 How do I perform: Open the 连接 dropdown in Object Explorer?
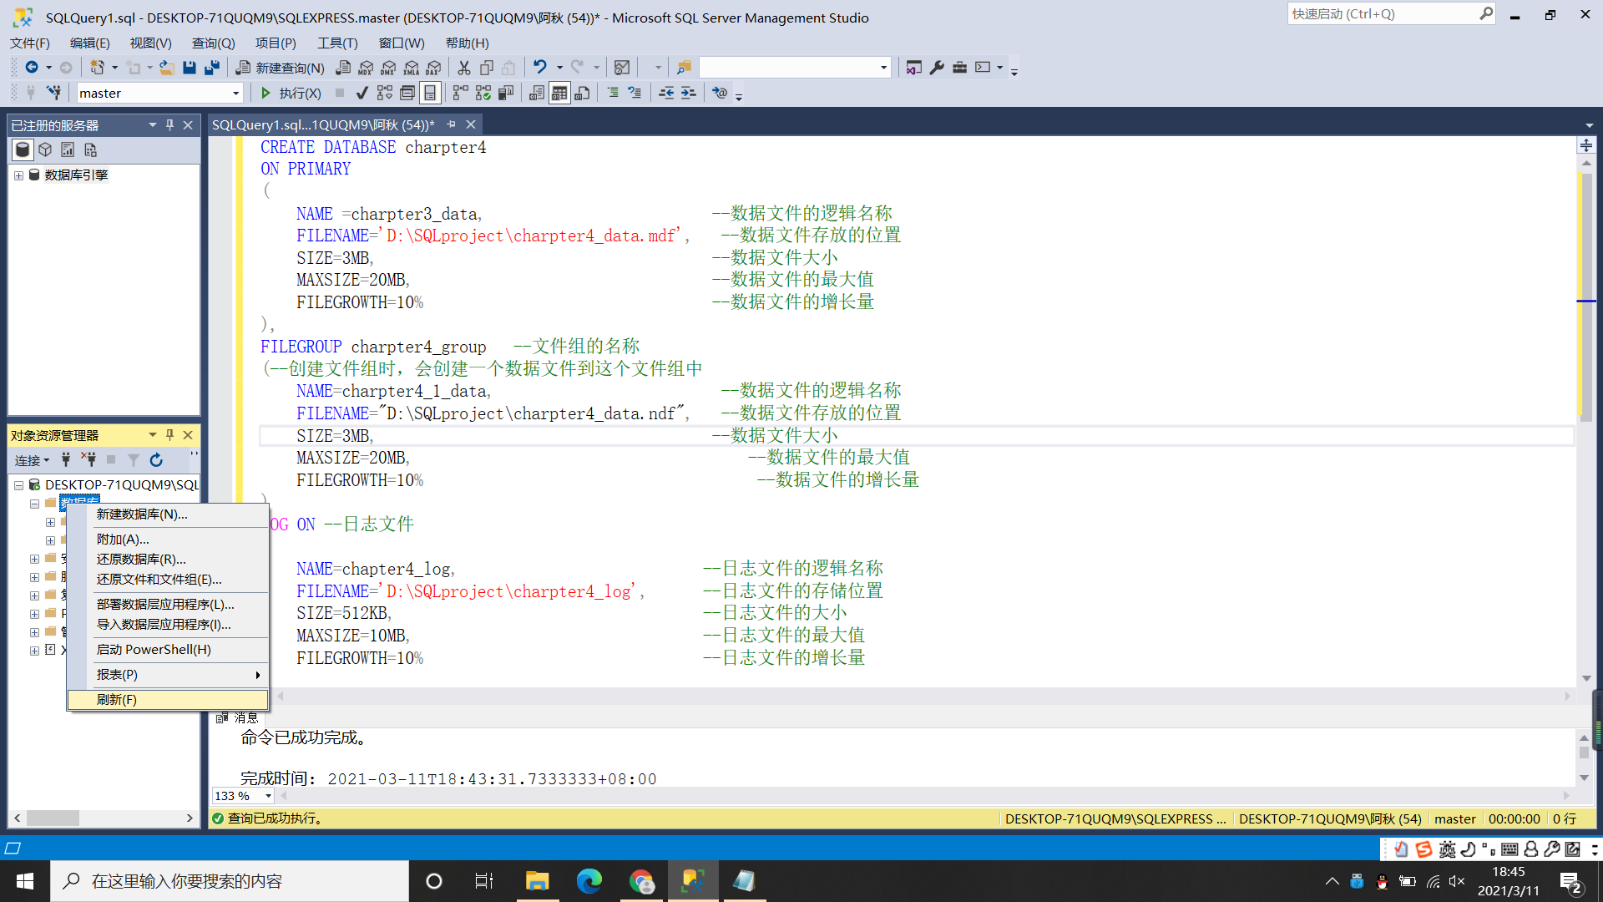click(x=32, y=460)
